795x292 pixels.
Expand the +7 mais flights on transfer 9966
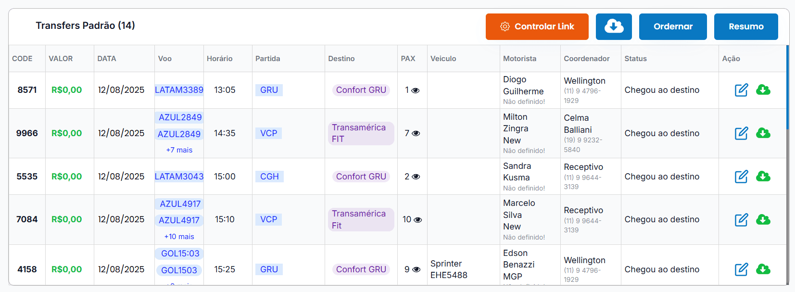pos(179,150)
